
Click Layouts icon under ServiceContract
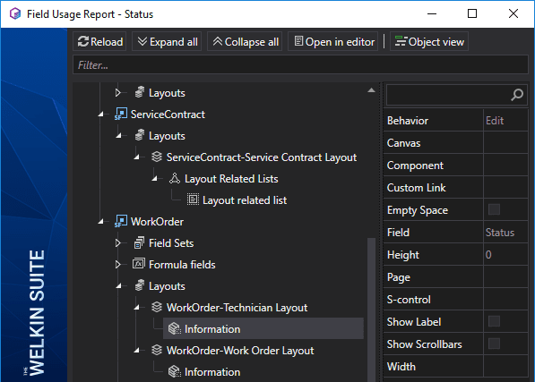pyautogui.click(x=139, y=135)
